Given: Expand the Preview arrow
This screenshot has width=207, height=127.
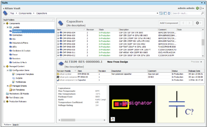Looking at the screenshot, I should tap(201, 62).
